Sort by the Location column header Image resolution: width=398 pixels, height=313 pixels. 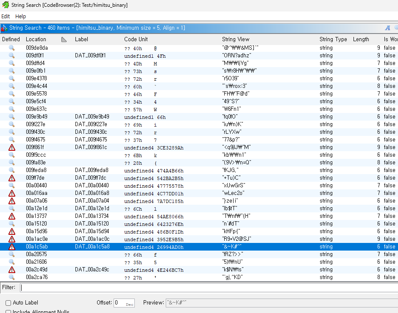pos(36,39)
